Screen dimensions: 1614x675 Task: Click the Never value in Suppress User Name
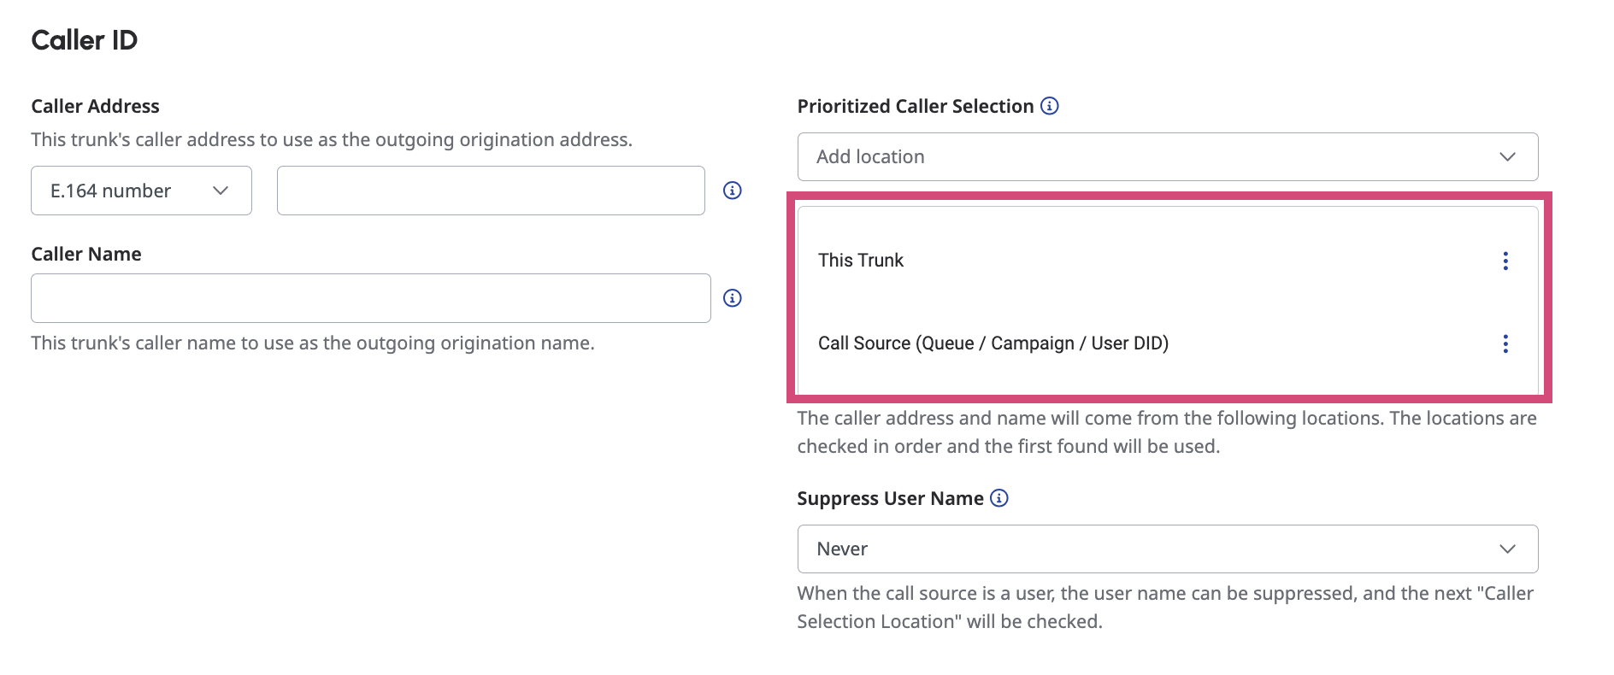pos(843,549)
